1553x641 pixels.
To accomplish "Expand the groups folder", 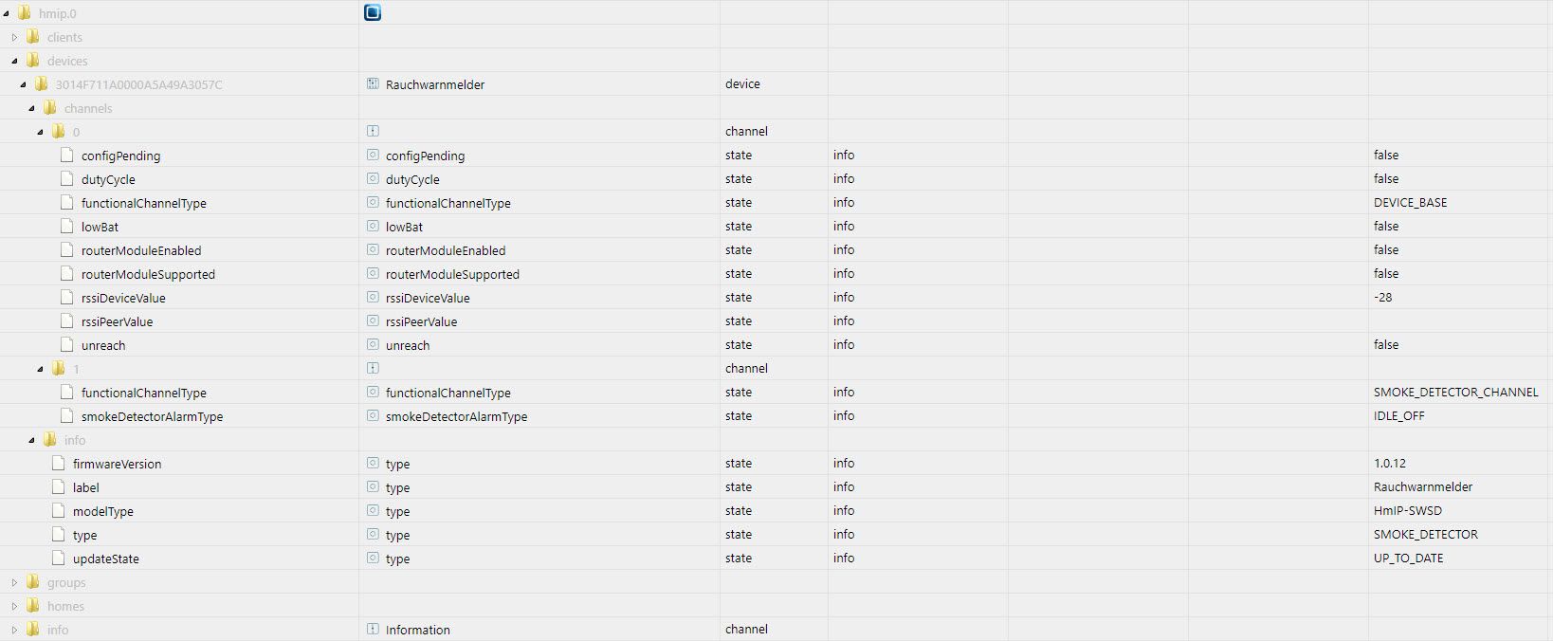I will point(14,582).
